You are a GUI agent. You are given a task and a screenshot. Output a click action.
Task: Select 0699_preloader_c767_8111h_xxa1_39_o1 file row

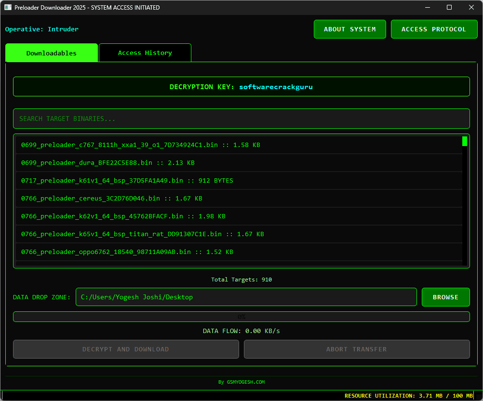pyautogui.click(x=239, y=145)
